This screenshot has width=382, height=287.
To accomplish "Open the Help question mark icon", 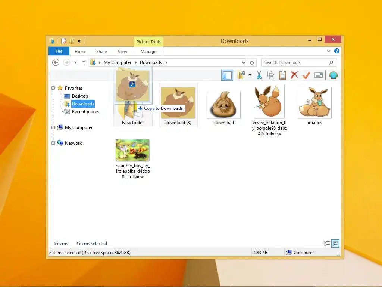I will [x=337, y=51].
